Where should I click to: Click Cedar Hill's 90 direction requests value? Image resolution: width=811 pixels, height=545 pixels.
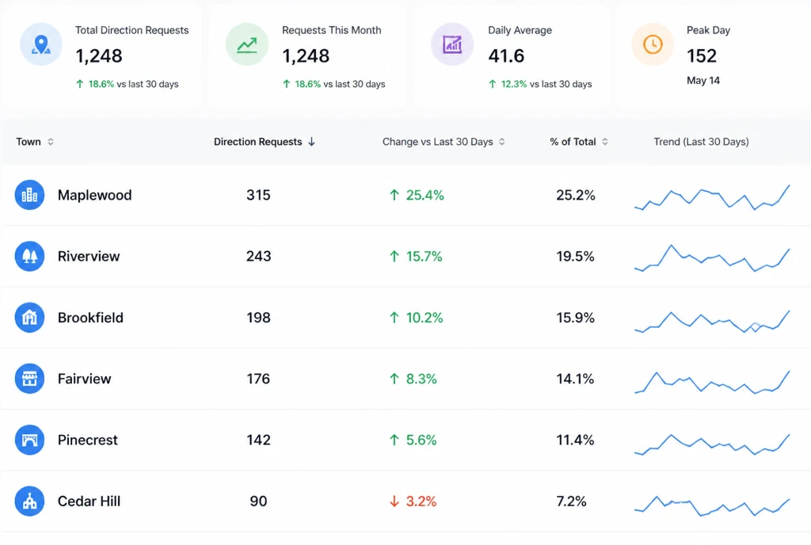(x=258, y=501)
